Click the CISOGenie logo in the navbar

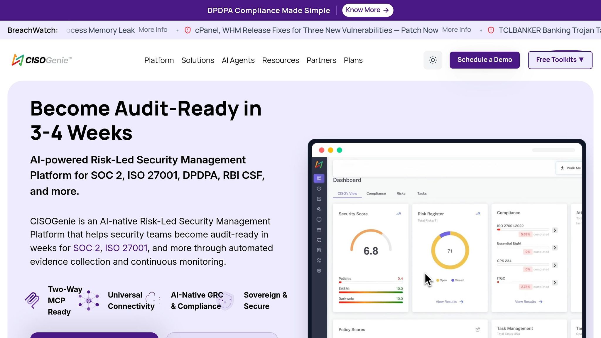[x=42, y=60]
